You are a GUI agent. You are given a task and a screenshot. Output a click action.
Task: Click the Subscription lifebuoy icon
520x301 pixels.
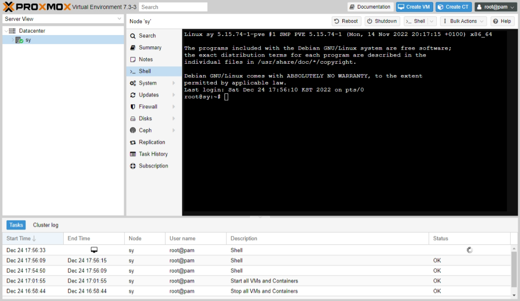tap(133, 166)
